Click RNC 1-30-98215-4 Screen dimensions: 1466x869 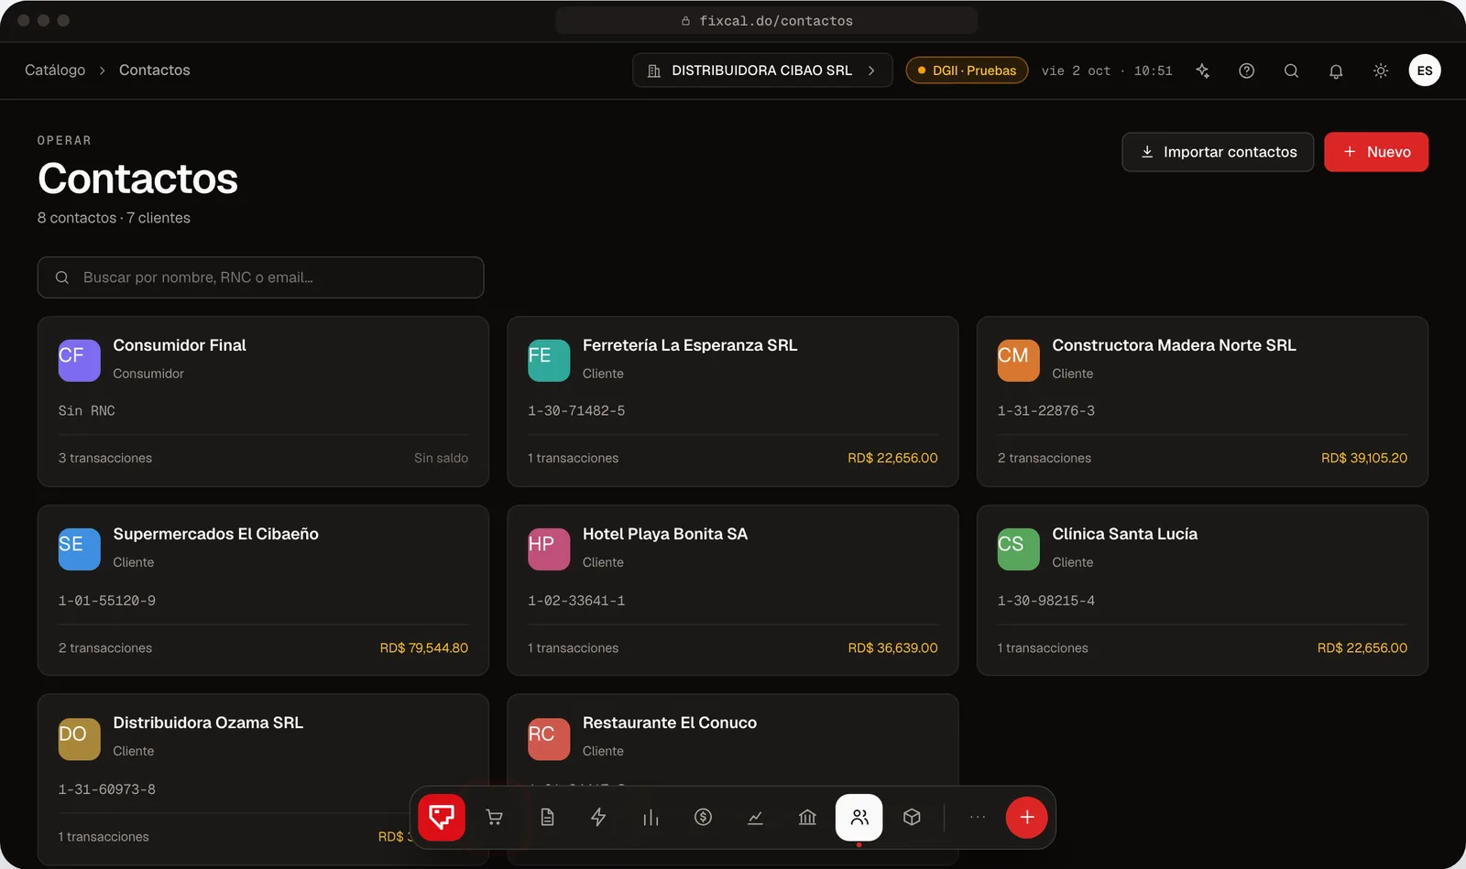[1046, 601]
